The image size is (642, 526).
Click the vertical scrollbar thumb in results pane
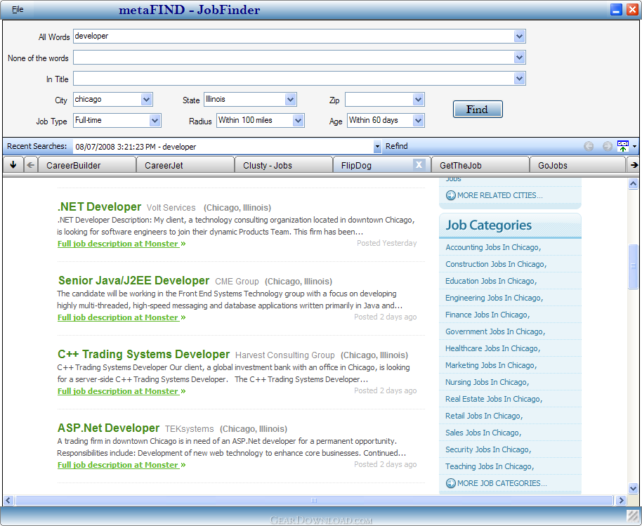633,266
